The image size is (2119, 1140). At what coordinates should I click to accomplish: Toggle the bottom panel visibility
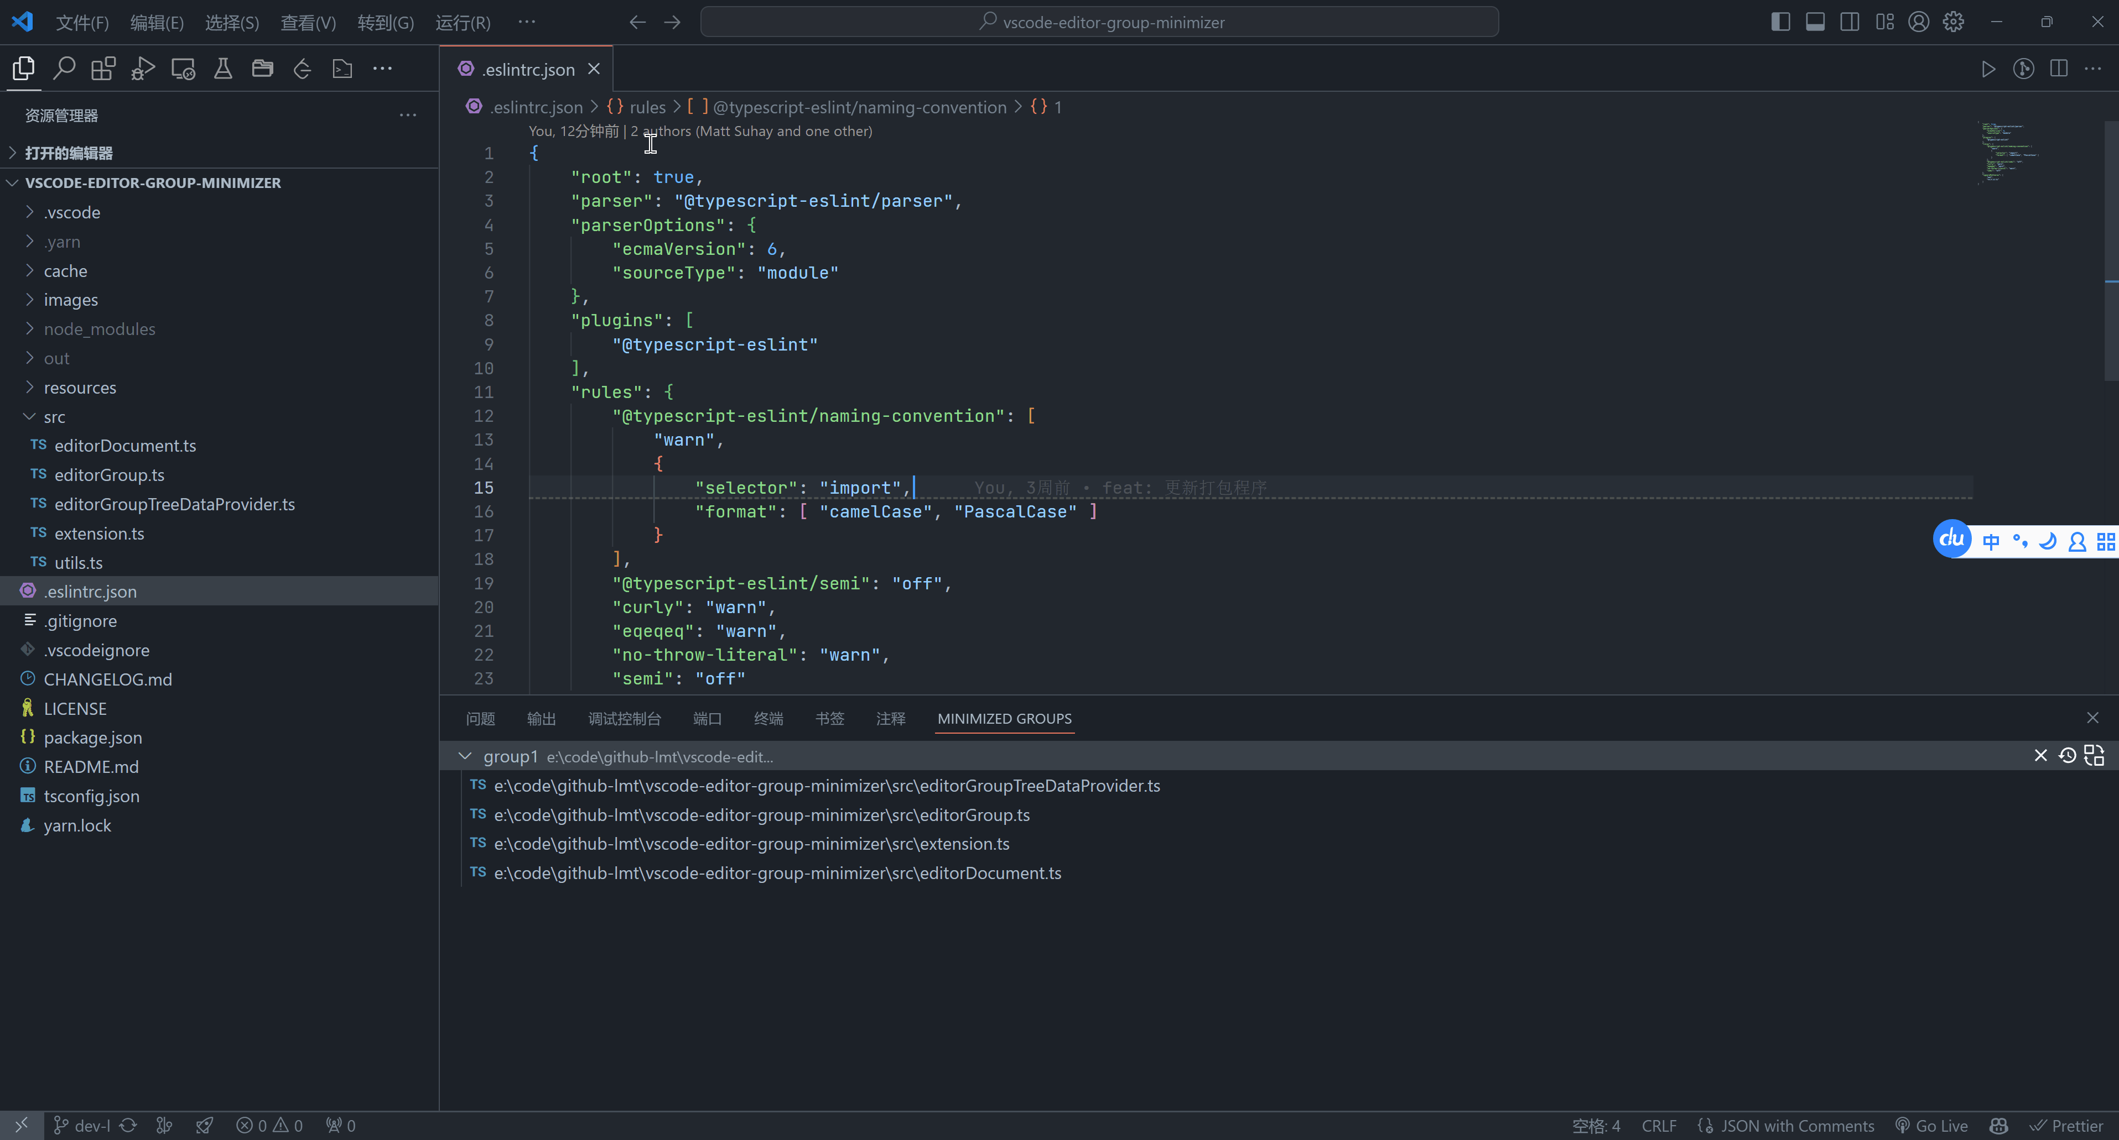(1815, 22)
